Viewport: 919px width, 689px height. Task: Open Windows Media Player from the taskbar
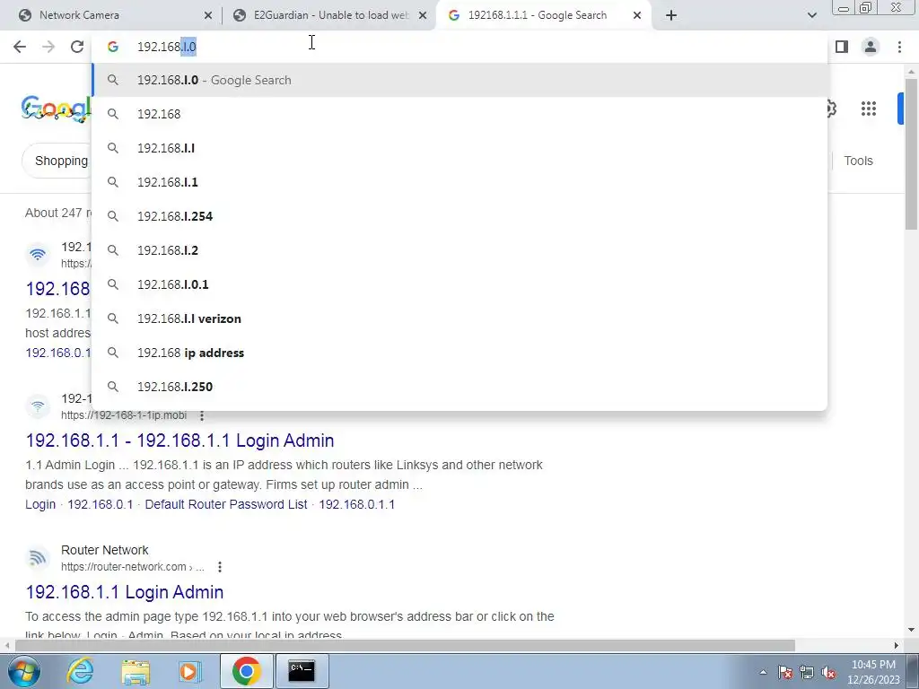(190, 671)
